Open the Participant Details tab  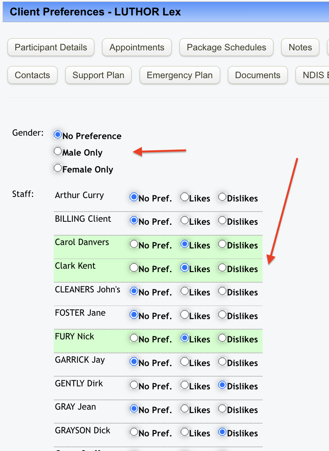tap(51, 47)
